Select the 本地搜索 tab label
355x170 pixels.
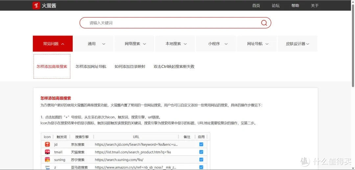pyautogui.click(x=173, y=44)
